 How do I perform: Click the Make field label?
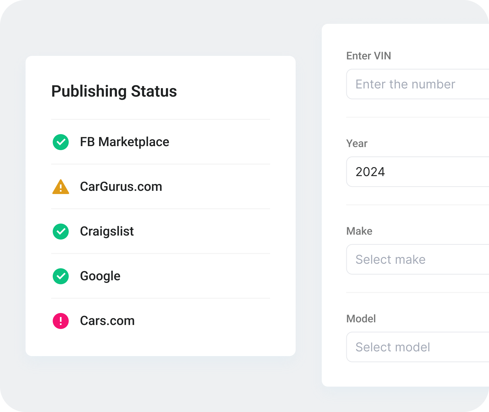point(359,231)
